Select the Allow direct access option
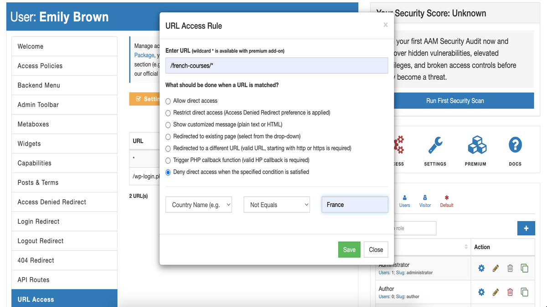 pyautogui.click(x=168, y=101)
